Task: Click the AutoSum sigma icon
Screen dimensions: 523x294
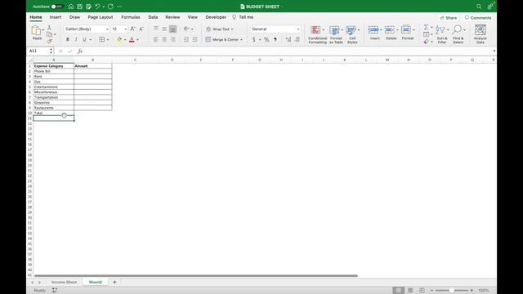Action: point(426,27)
